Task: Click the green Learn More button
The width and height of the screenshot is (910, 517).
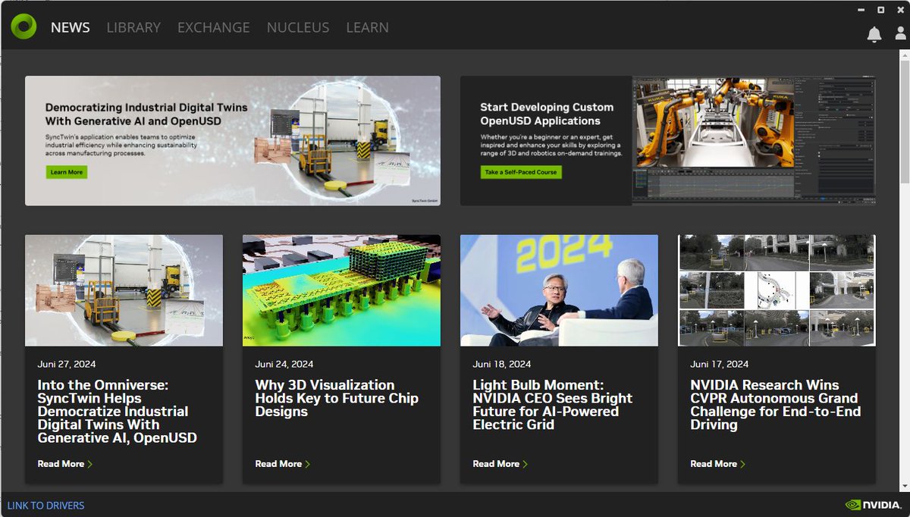Action: 67,172
